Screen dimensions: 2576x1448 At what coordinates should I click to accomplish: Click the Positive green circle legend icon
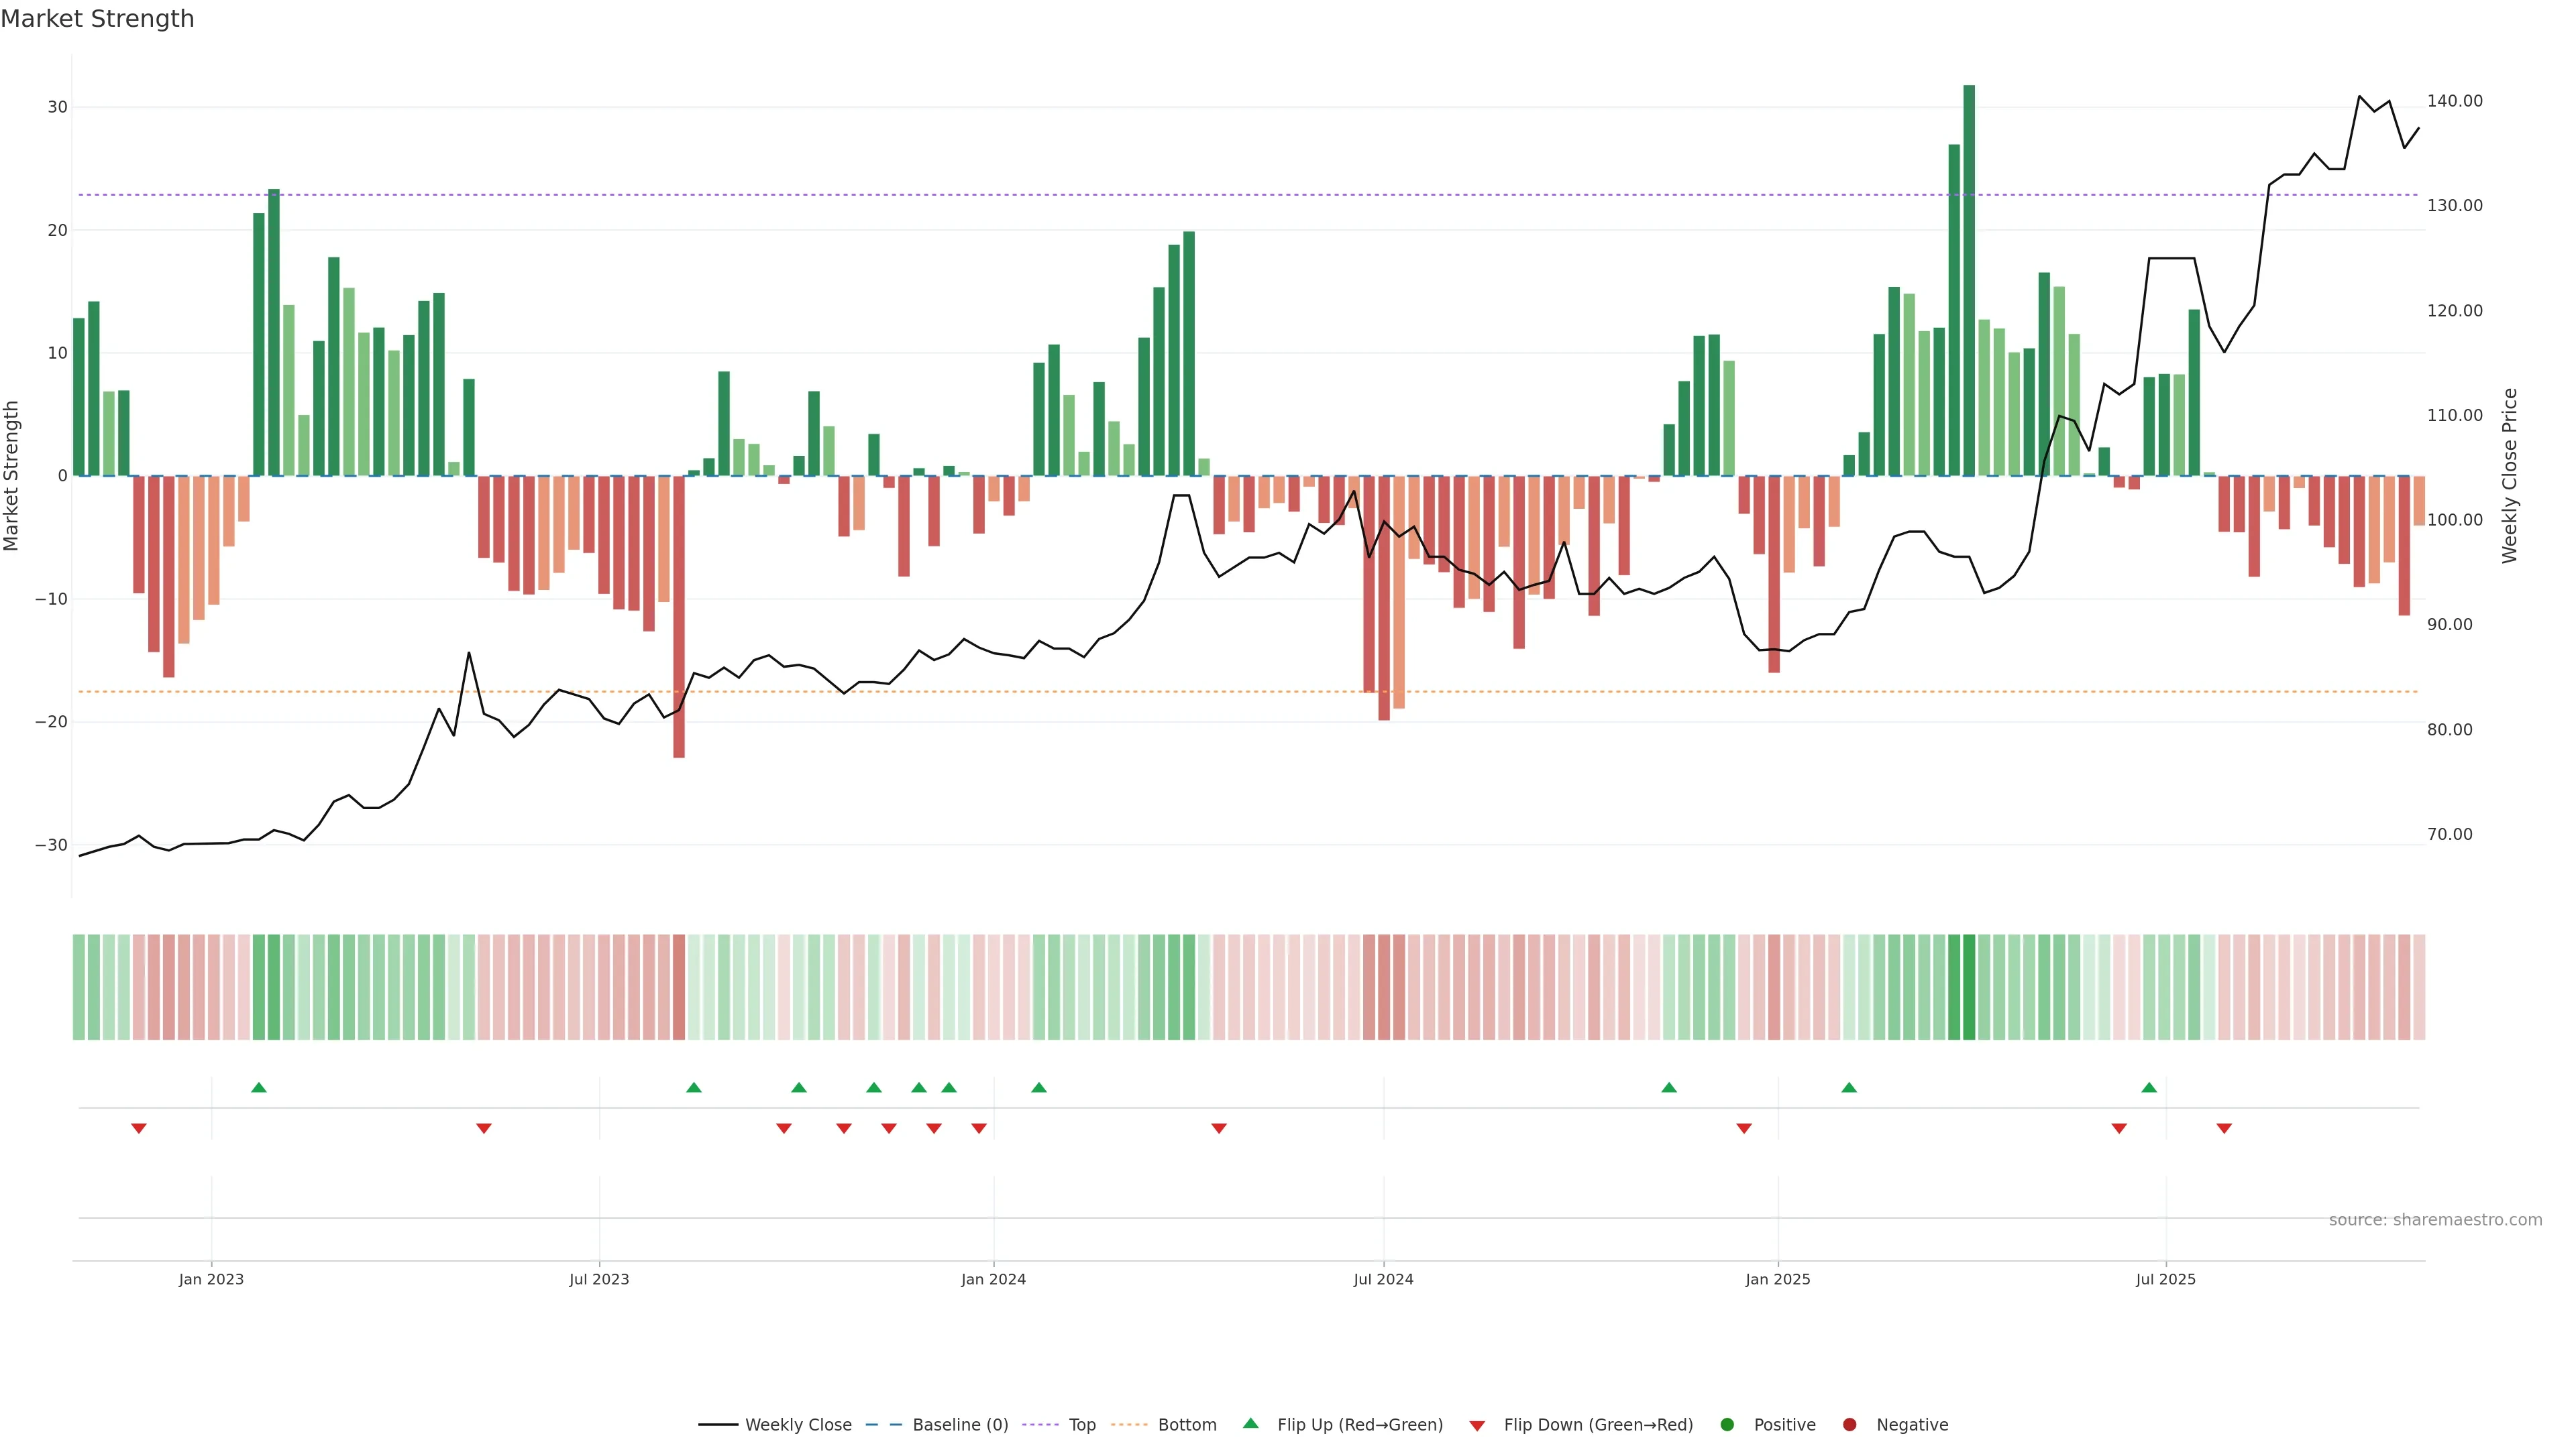[1727, 1425]
